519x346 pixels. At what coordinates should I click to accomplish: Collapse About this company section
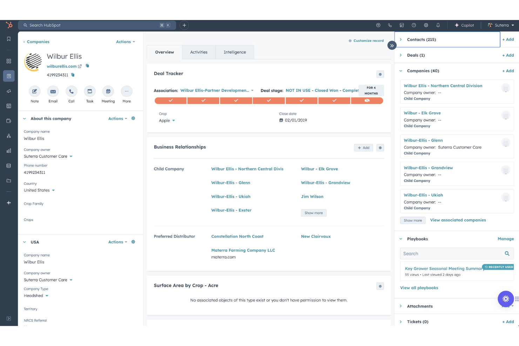[25, 118]
